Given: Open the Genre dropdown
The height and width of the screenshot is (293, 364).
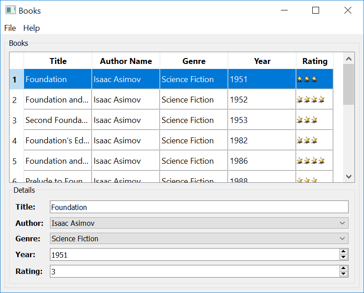Looking at the screenshot, I should pyautogui.click(x=342, y=239).
